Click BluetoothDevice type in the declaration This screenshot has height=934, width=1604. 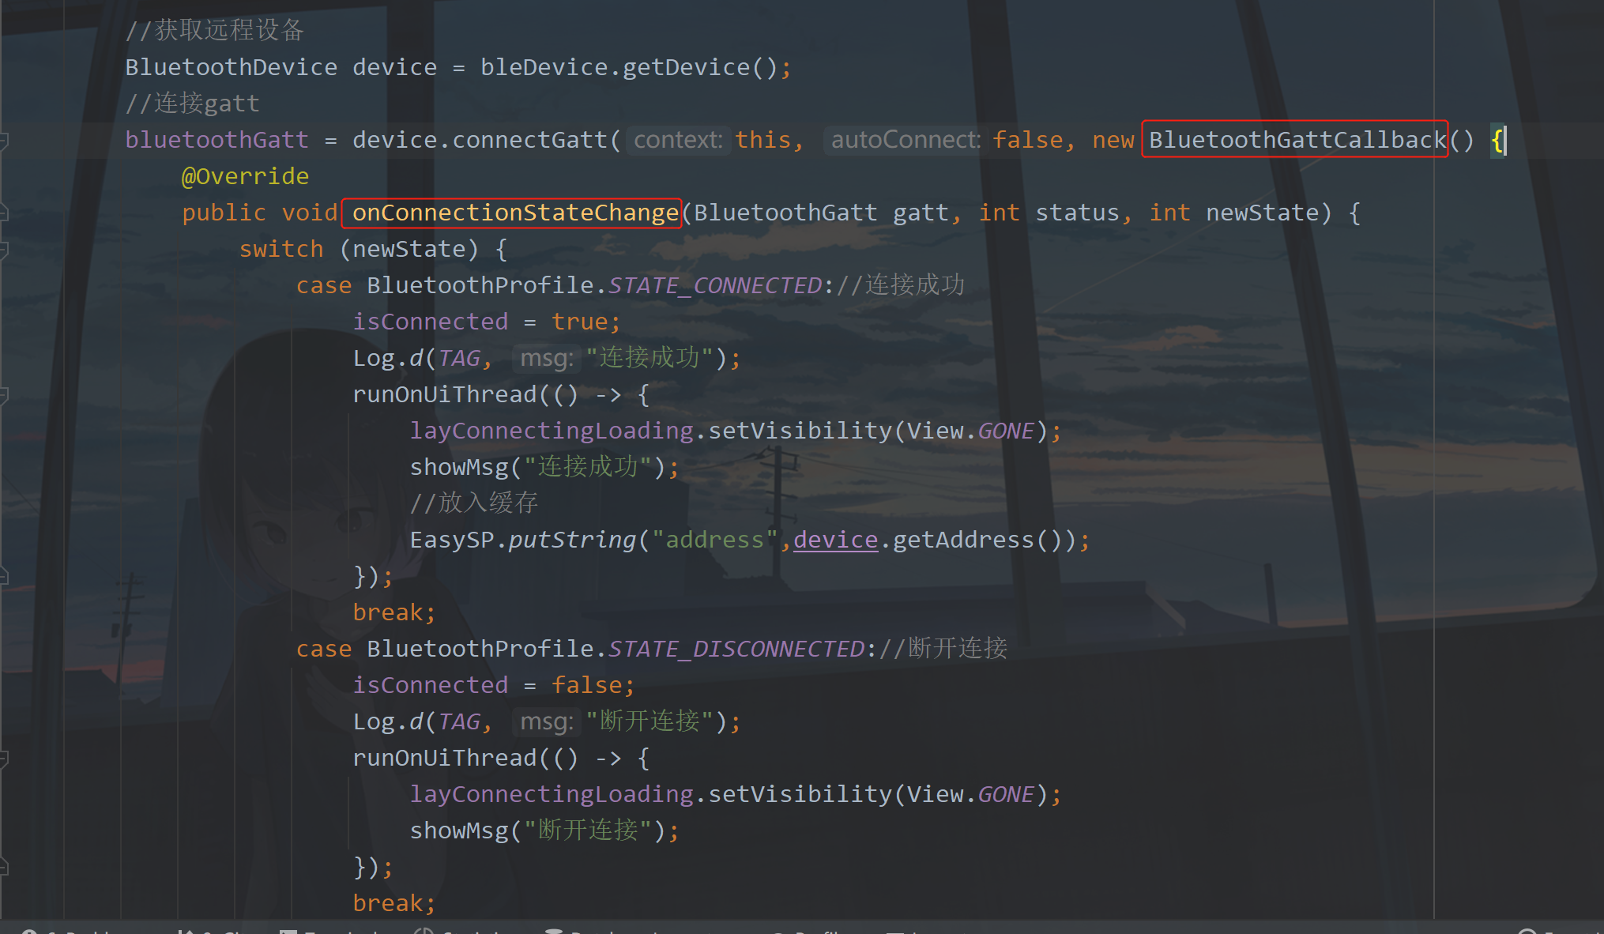pos(231,67)
